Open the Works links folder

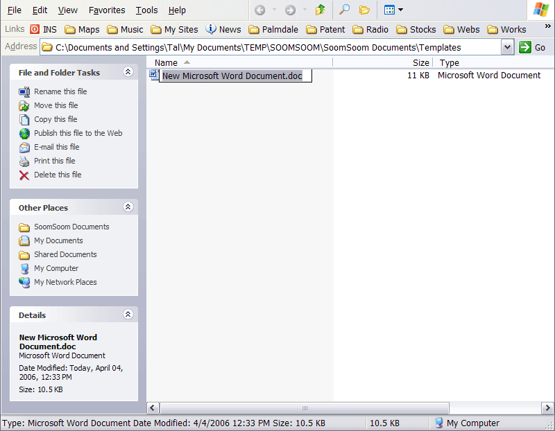point(506,29)
